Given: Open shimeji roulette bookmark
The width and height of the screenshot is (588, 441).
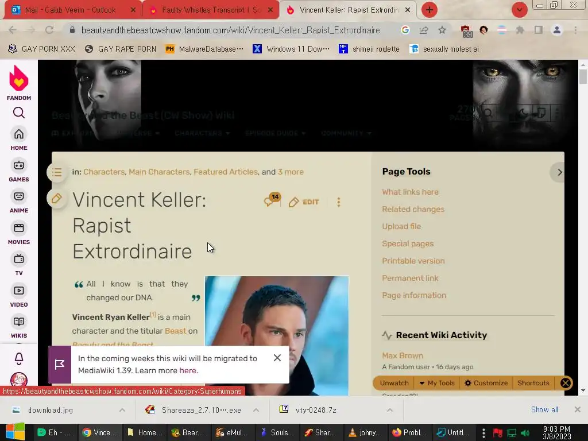Looking at the screenshot, I should (369, 49).
